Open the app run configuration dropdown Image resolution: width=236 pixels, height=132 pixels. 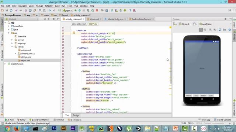[68, 11]
